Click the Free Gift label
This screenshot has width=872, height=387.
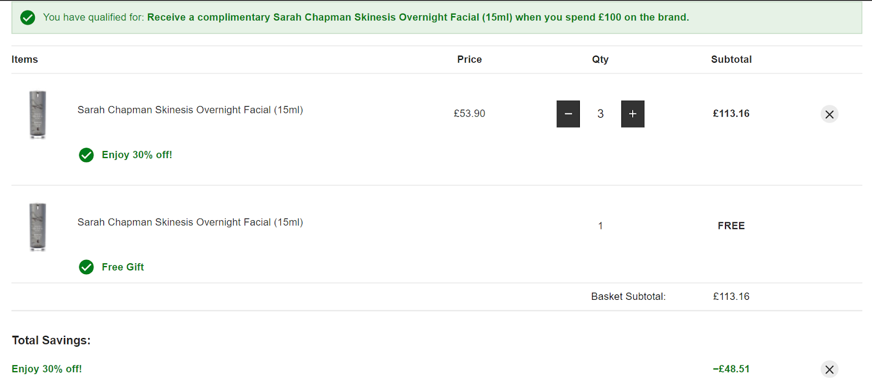click(x=123, y=267)
